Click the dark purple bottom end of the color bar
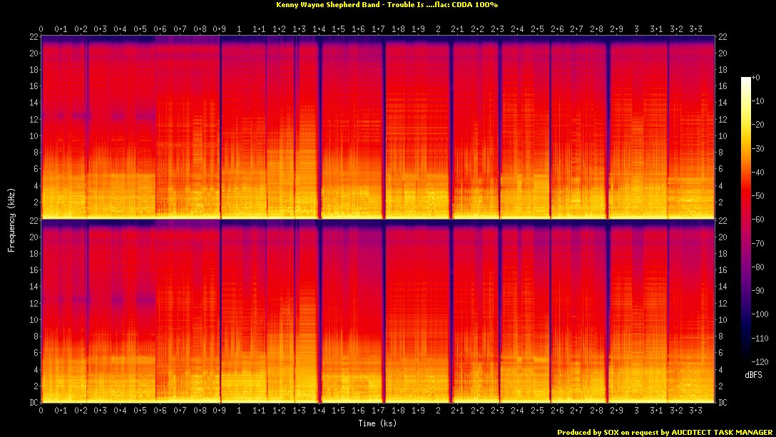776x437 pixels. pyautogui.click(x=746, y=358)
